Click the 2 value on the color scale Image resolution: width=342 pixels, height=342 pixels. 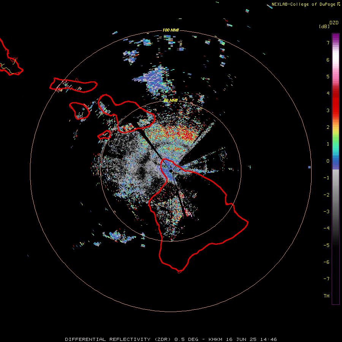click(328, 127)
